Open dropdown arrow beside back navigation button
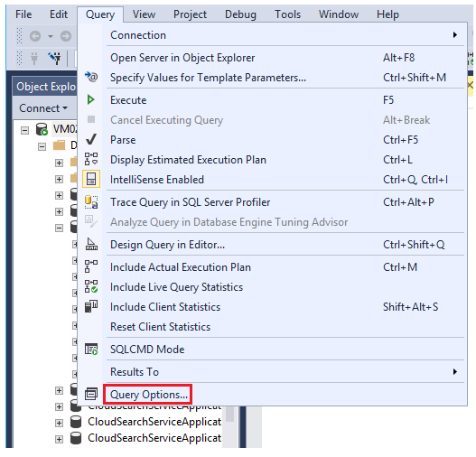The width and height of the screenshot is (476, 457). click(50, 36)
